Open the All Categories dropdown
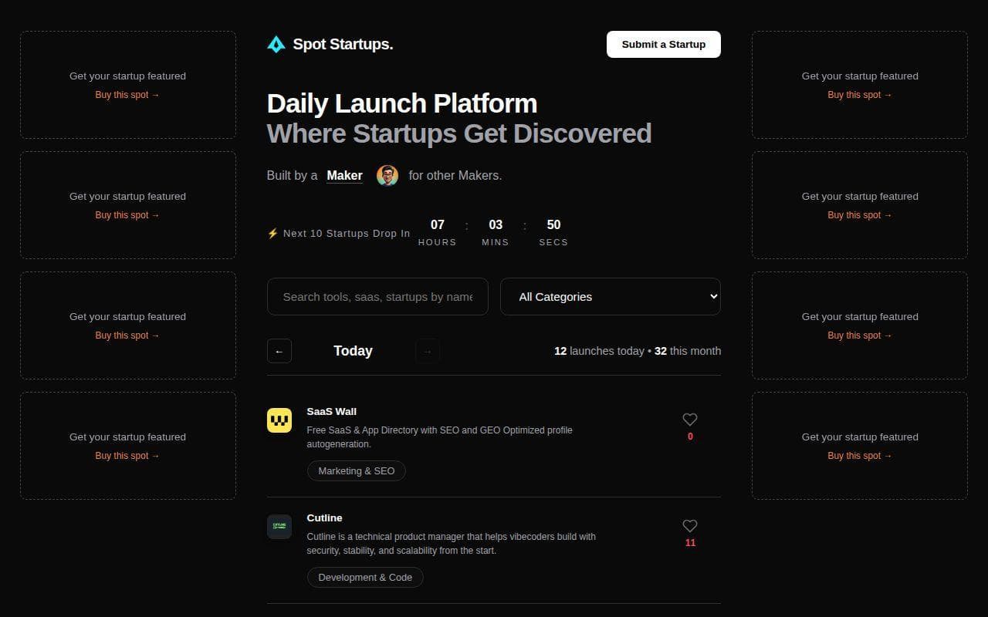This screenshot has width=988, height=617. 610,296
